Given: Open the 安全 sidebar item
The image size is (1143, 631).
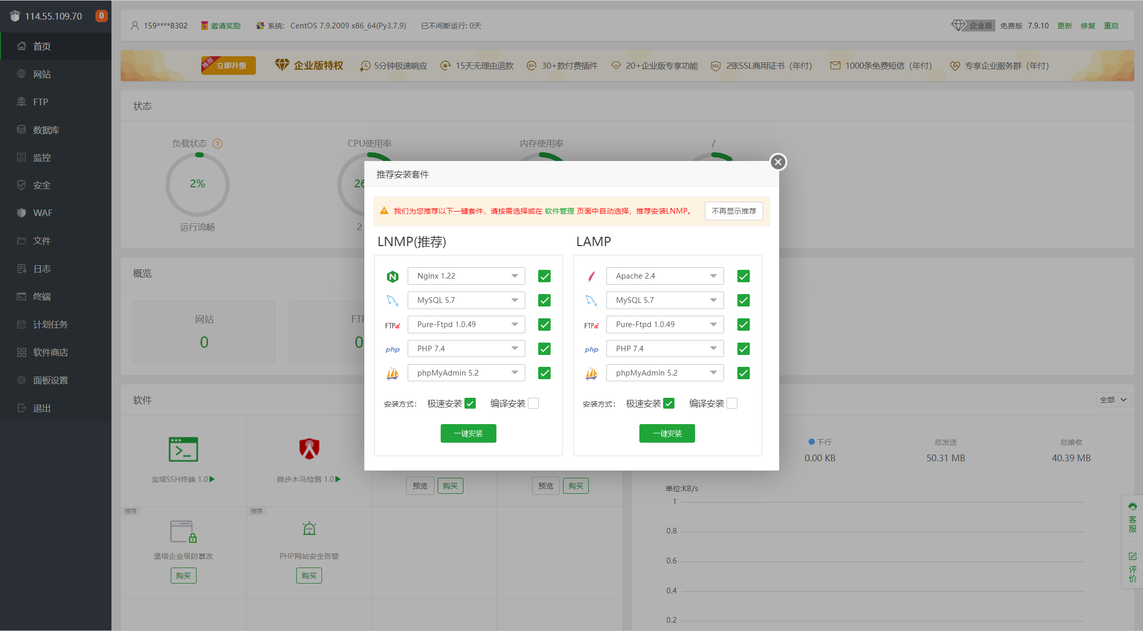Looking at the screenshot, I should (x=56, y=185).
